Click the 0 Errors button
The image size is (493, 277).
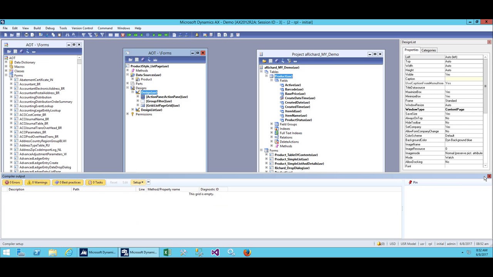click(x=12, y=182)
